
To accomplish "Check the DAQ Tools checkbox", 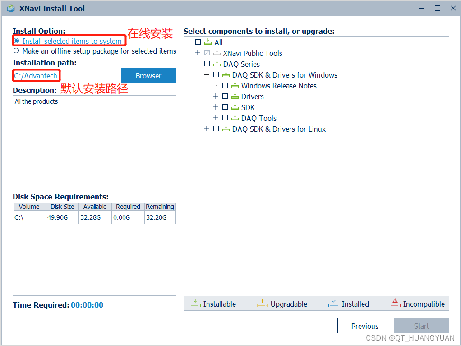I will [x=225, y=118].
